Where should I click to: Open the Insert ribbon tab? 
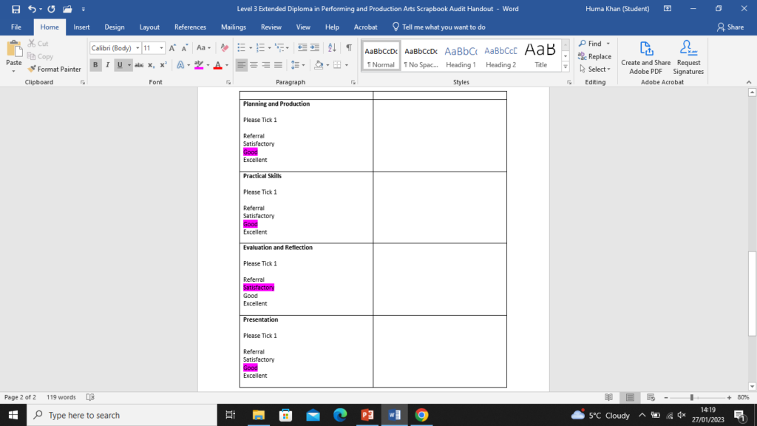81,27
